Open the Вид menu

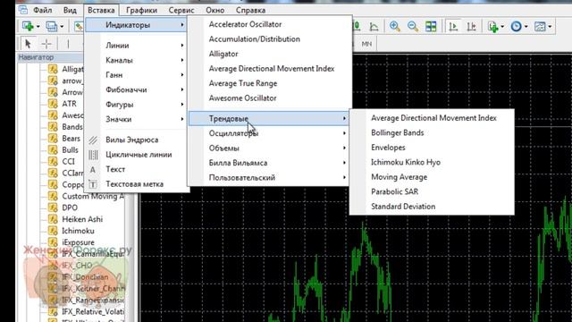point(70,10)
